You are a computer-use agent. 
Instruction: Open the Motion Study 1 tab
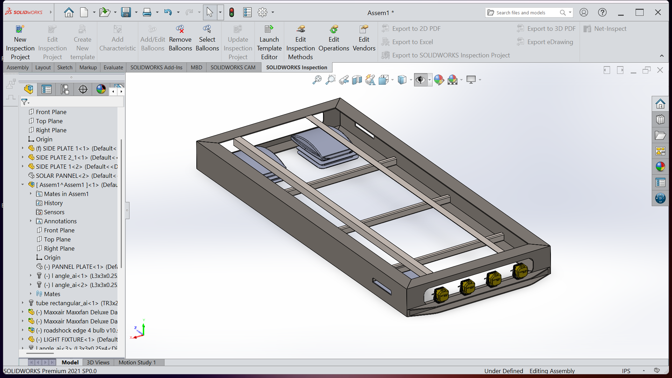point(137,363)
